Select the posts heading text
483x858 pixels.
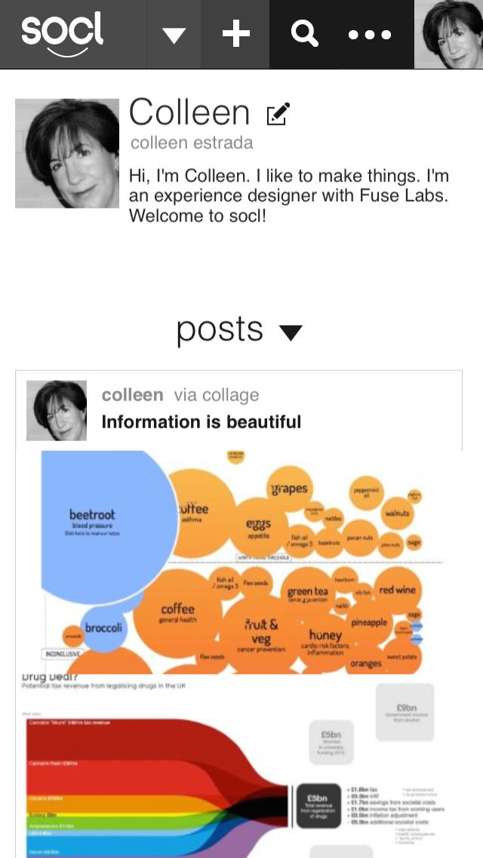[220, 329]
